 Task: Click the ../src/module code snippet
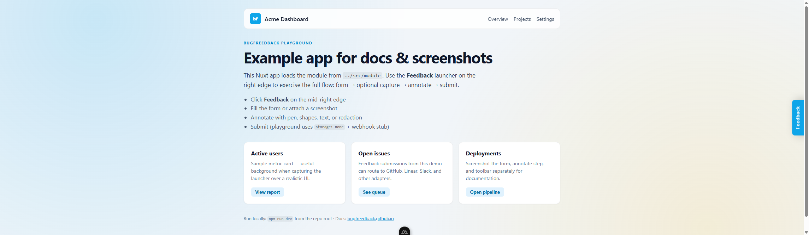coord(362,76)
